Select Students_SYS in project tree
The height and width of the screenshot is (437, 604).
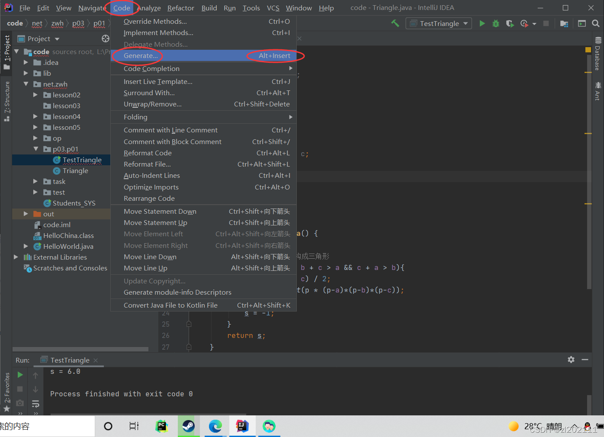(74, 203)
